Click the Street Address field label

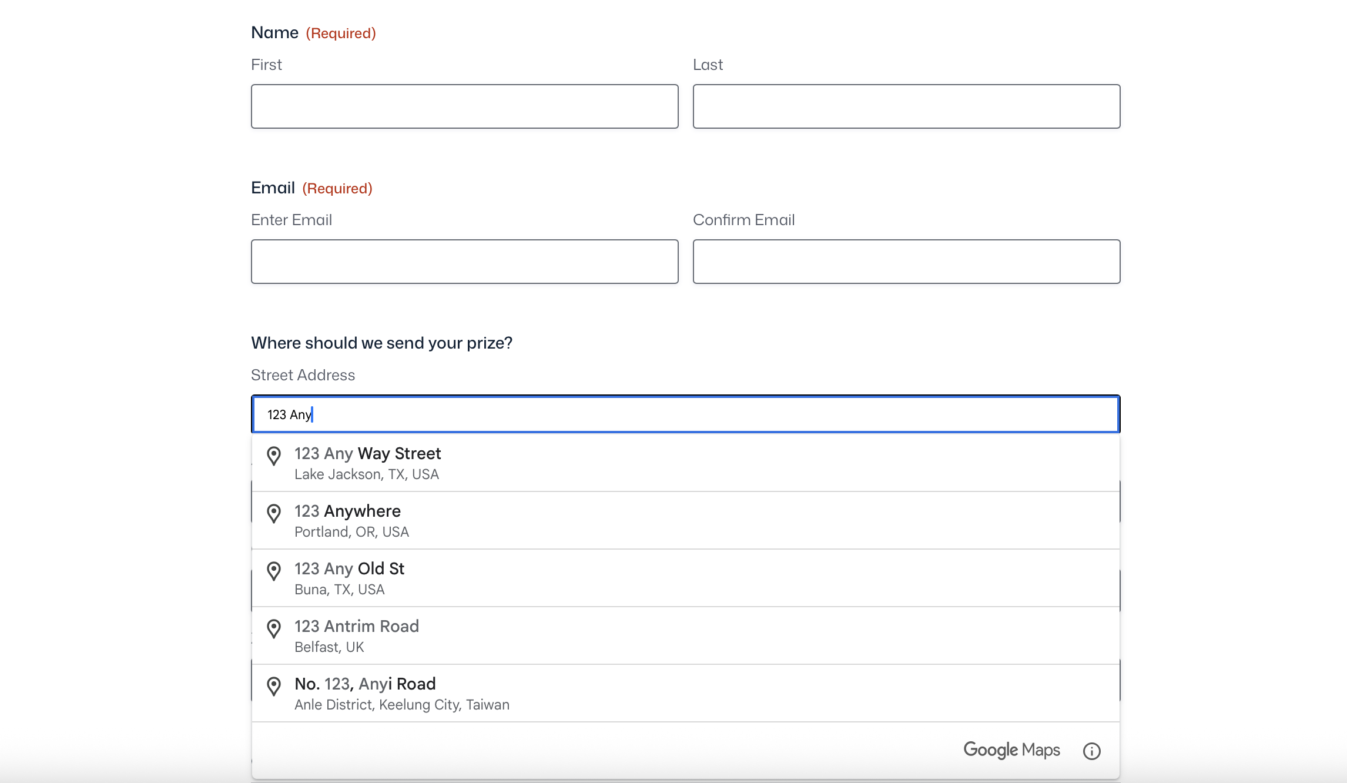[303, 375]
